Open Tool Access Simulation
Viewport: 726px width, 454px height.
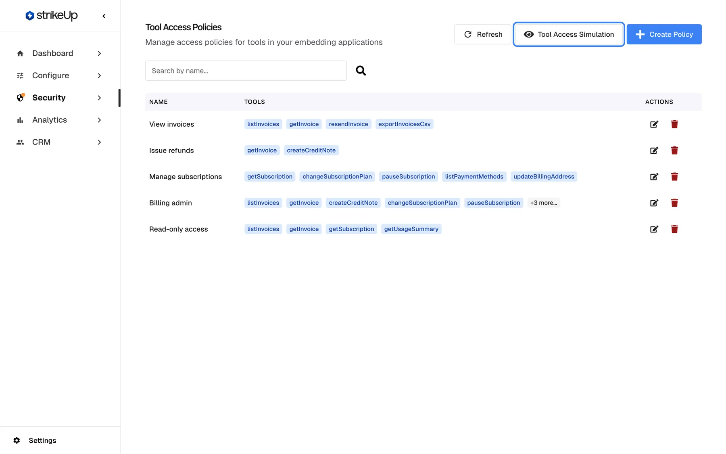[x=569, y=34]
